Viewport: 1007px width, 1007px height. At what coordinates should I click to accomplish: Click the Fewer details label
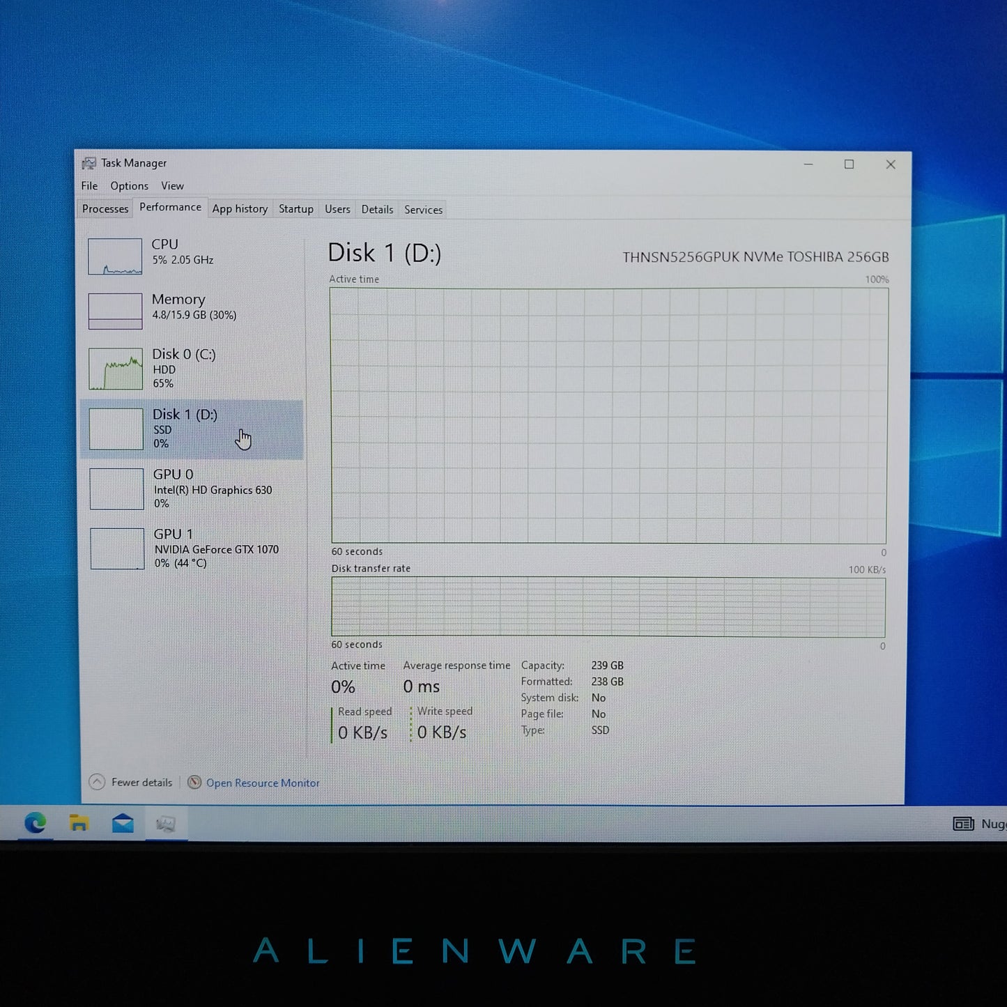point(141,783)
